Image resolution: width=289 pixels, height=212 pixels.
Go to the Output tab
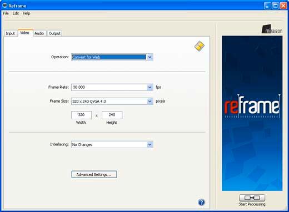pos(54,33)
